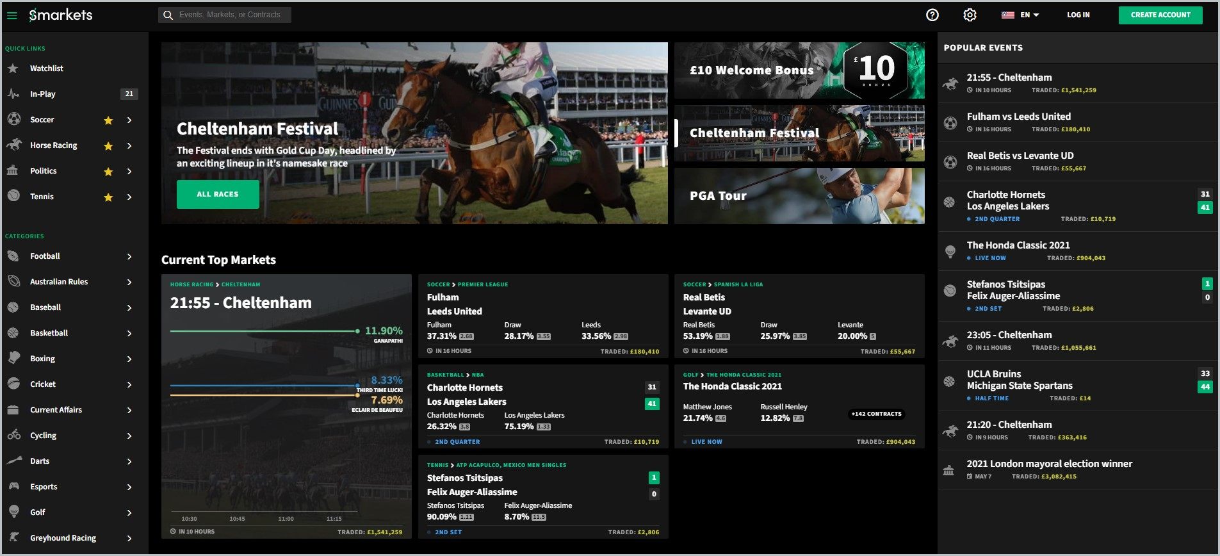Click the Esports gamepad icon

point(13,486)
